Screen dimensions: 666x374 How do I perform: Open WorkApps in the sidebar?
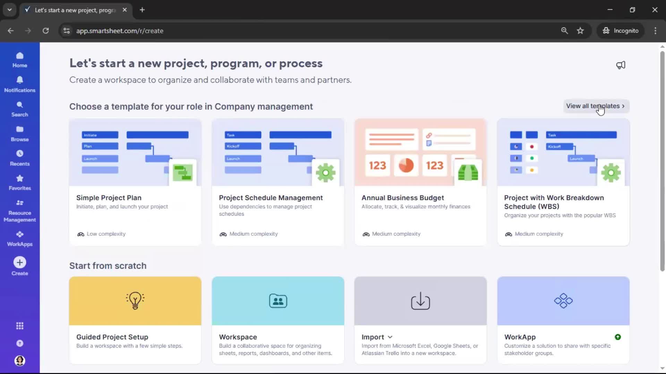(20, 238)
